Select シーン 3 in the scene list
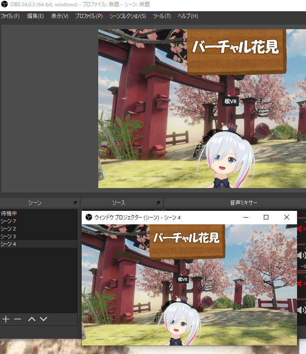The image size is (306, 354). pyautogui.click(x=39, y=236)
